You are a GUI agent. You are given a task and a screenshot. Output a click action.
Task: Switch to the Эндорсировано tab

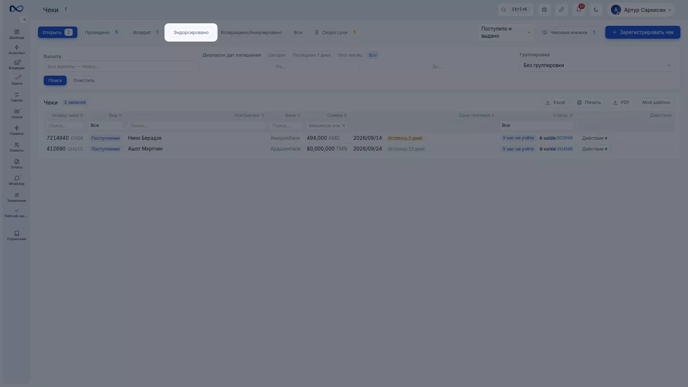point(191,32)
